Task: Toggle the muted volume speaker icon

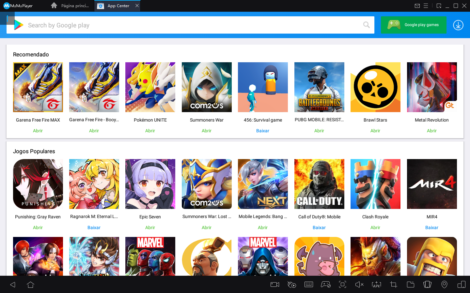Action: (x=359, y=285)
